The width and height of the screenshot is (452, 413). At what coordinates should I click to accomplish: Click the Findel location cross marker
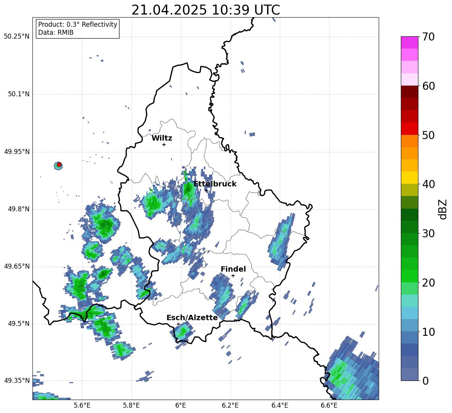[x=233, y=276]
